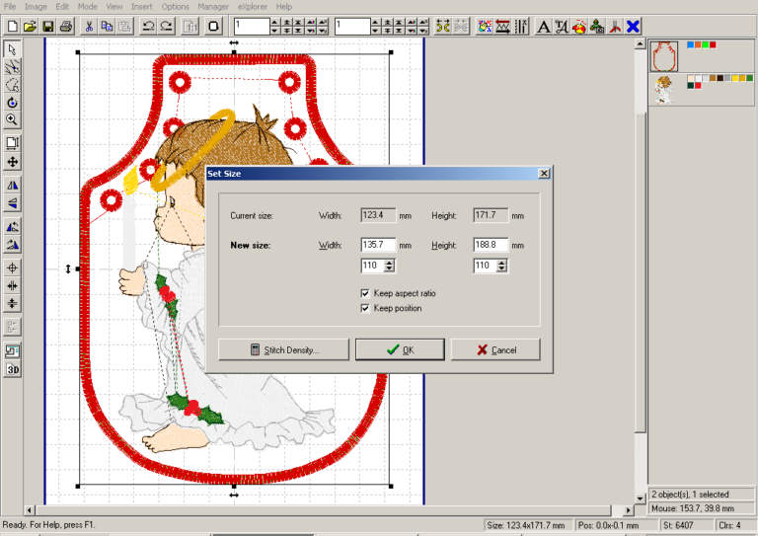Click the Undo arrow icon
The height and width of the screenshot is (536, 758).
pos(148,26)
